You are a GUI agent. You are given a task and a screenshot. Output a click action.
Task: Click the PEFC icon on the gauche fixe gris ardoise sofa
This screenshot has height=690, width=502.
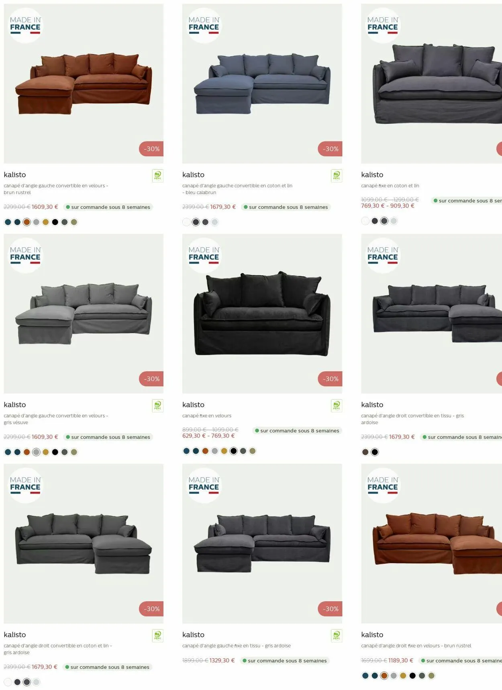click(336, 635)
